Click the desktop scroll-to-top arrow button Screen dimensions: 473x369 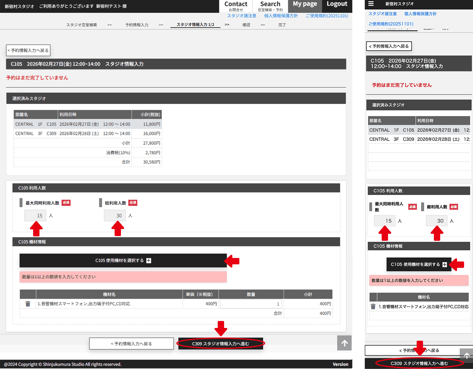click(344, 343)
